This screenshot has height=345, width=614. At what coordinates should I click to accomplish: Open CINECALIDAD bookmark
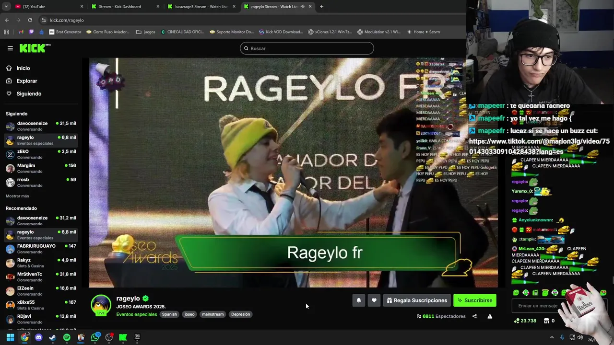pos(182,32)
